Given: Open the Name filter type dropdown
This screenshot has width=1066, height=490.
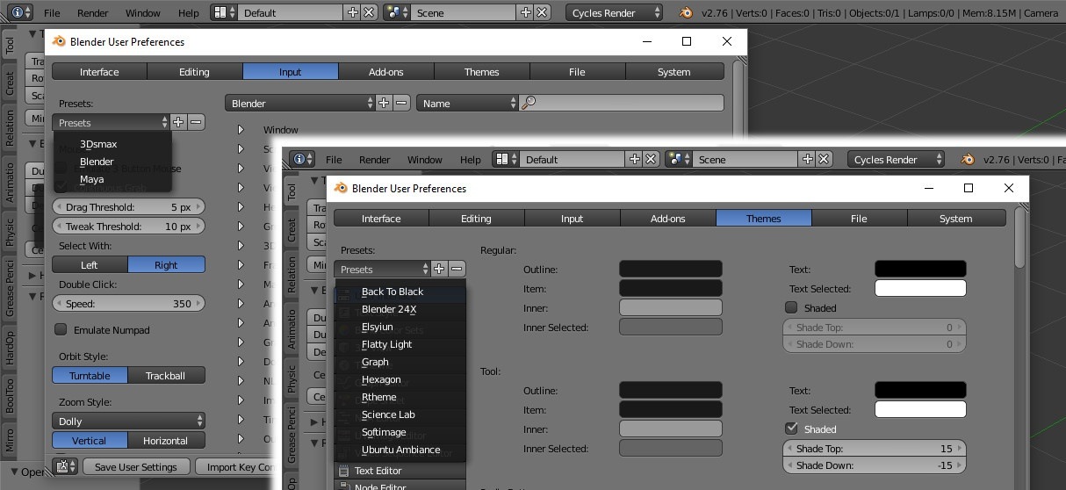Looking at the screenshot, I should point(467,104).
